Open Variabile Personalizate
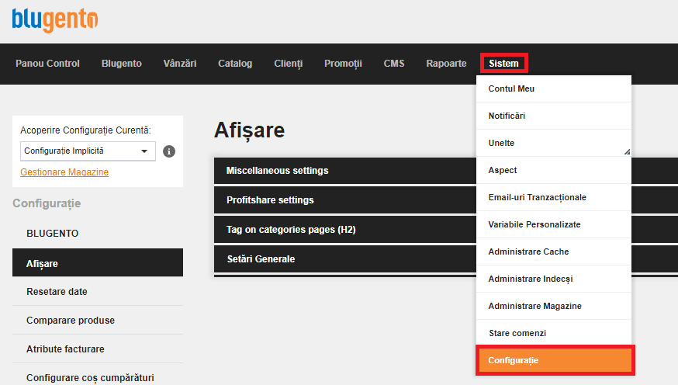Screen dimensions: 678x385 click(x=554, y=224)
